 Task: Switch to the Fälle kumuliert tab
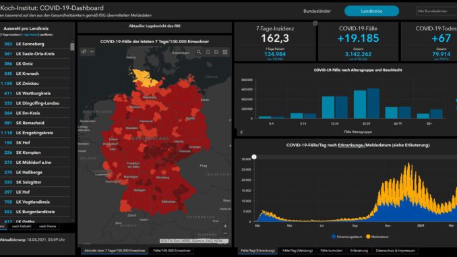(x=332, y=250)
